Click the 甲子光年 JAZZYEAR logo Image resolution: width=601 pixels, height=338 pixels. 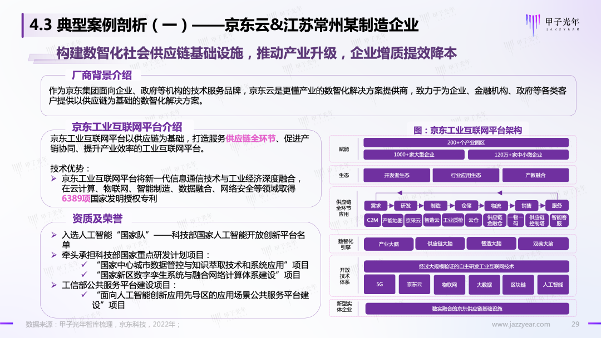tap(553, 24)
